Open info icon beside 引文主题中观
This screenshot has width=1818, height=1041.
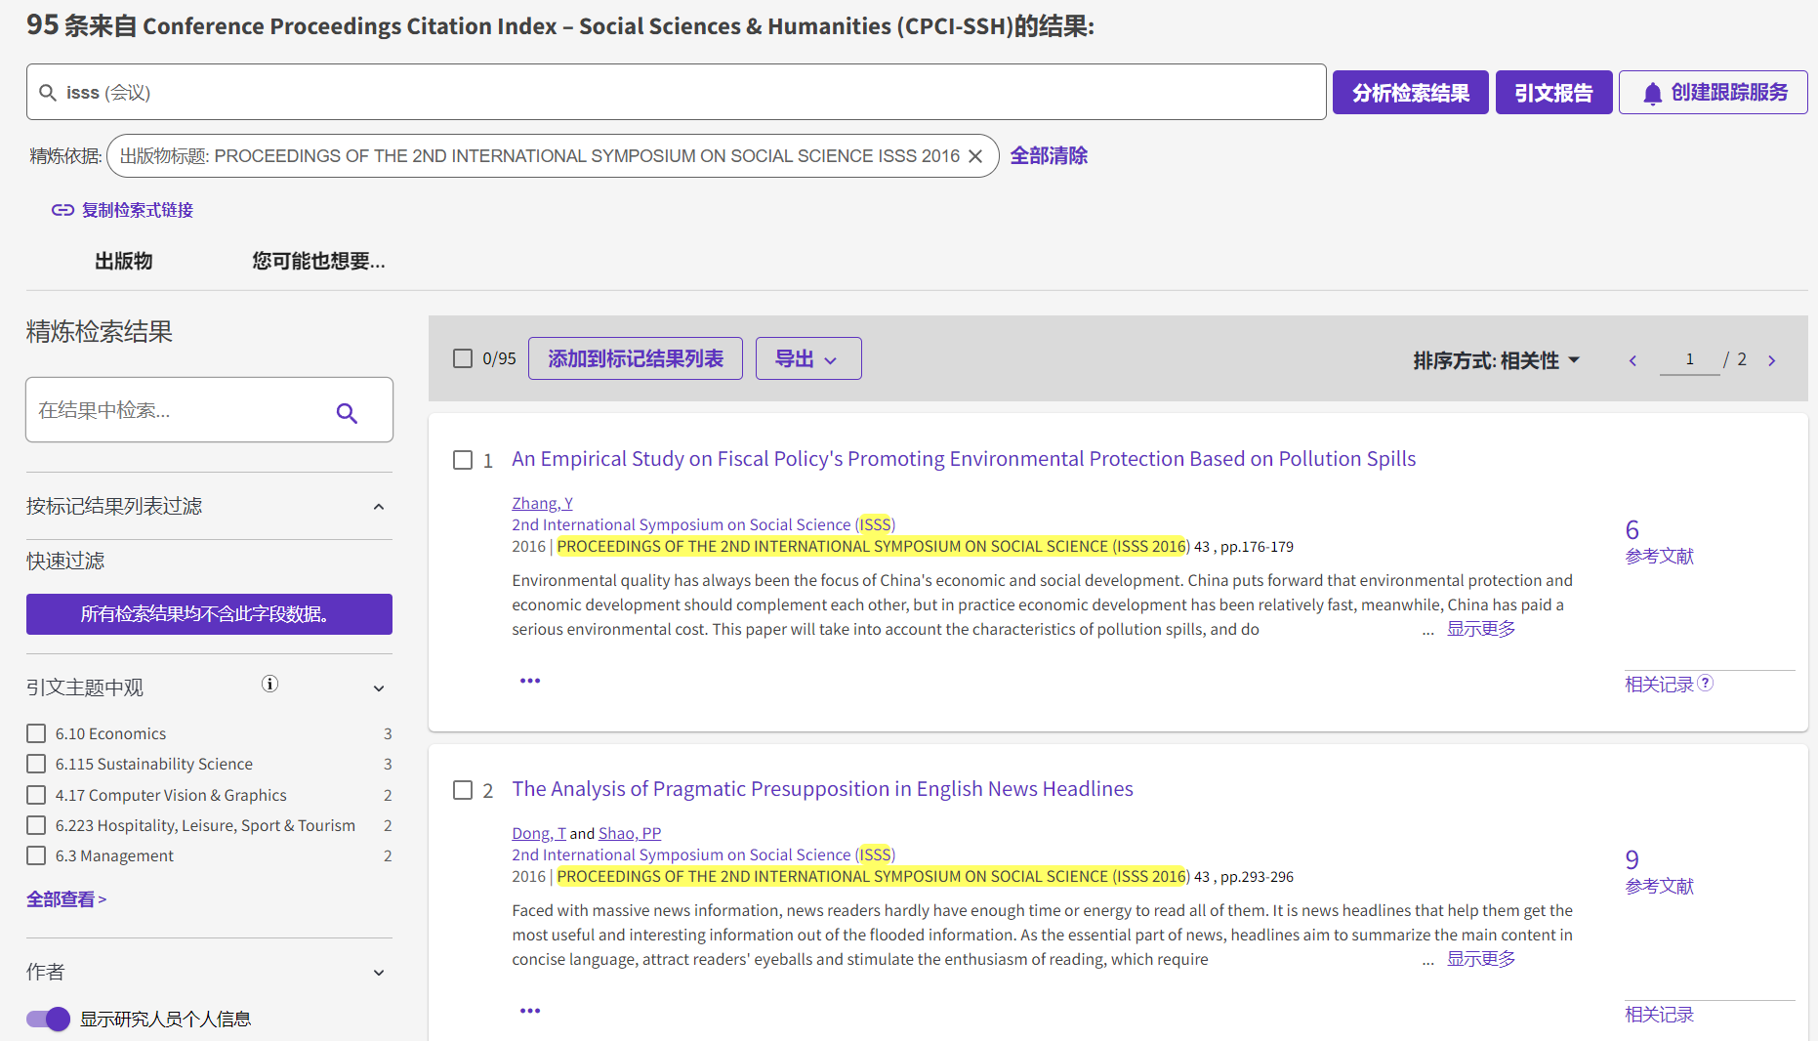coord(269,684)
